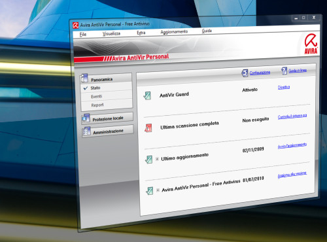The width and height of the screenshot is (327, 242).
Task: Click the AntiVir Guard status icon
Action: point(147,95)
